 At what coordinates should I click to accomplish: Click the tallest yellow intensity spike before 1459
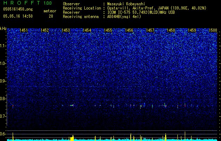(185, 136)
